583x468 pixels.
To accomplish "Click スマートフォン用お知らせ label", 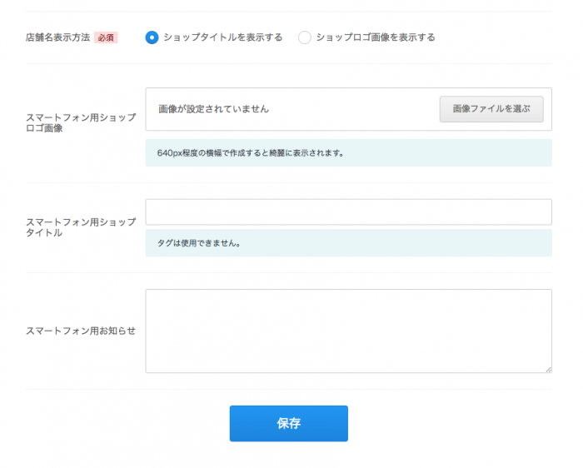I will [x=81, y=331].
